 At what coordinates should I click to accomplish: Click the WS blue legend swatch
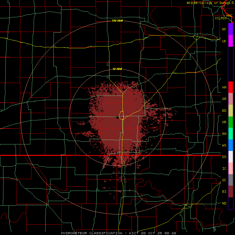(231, 145)
